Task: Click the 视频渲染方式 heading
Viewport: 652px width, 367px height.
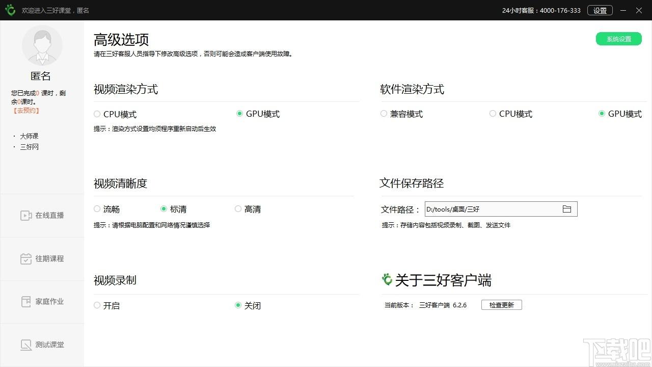Action: (x=126, y=89)
